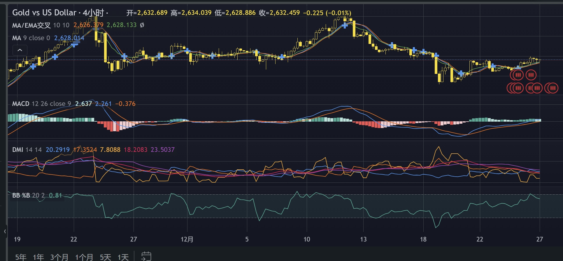
Task: Set the time range to 1年
Action: (38, 257)
